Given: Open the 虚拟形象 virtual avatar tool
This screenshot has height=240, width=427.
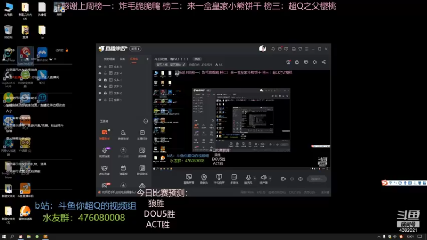Looking at the screenshot, I should [105, 170].
